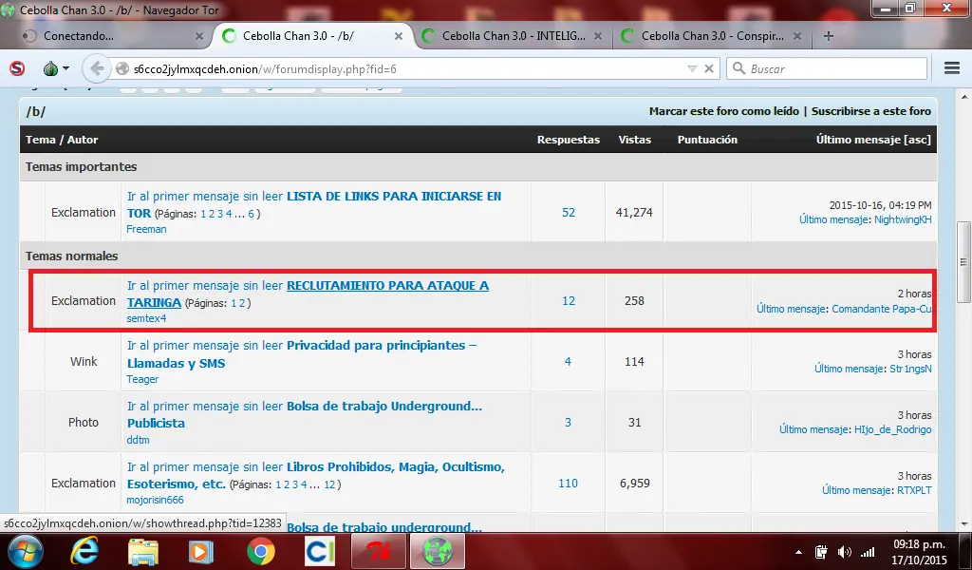Sort by Respuestas column header
The image size is (972, 570).
point(569,140)
